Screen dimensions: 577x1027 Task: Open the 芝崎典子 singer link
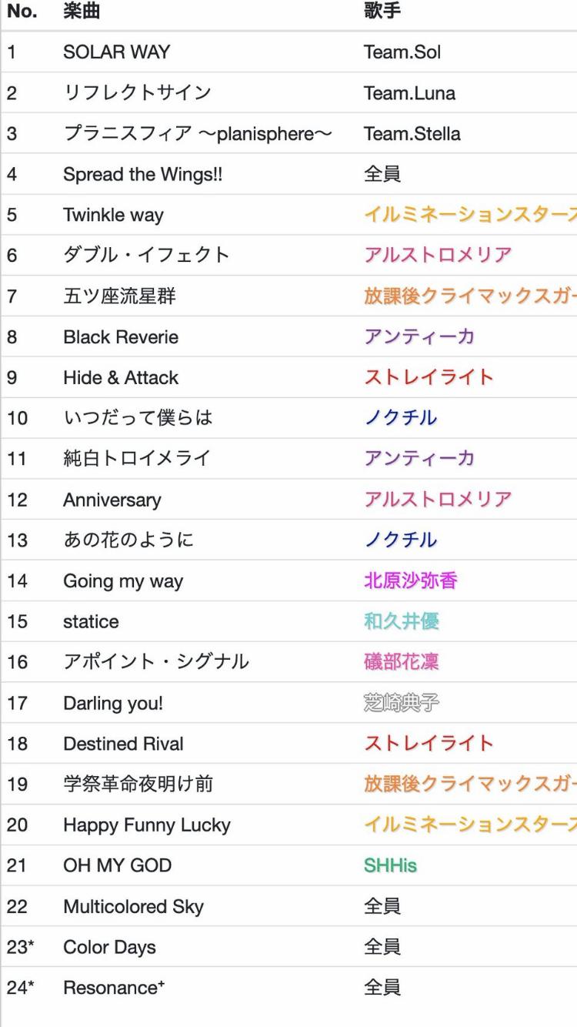401,703
